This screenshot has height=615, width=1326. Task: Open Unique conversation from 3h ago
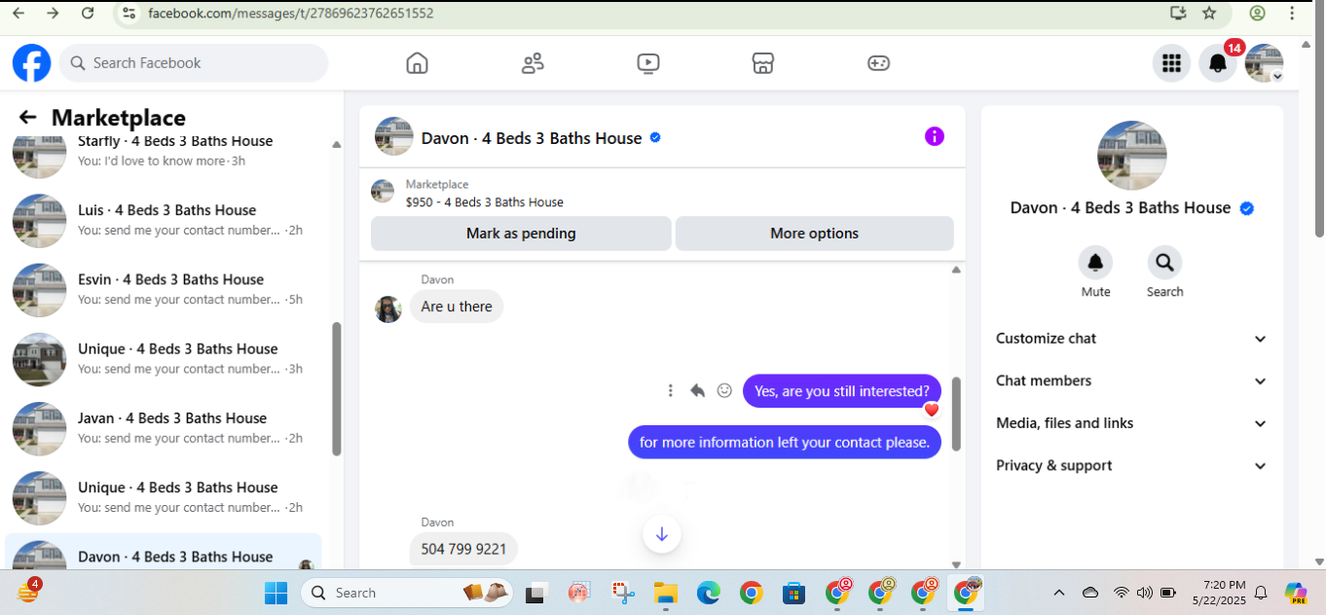click(164, 358)
